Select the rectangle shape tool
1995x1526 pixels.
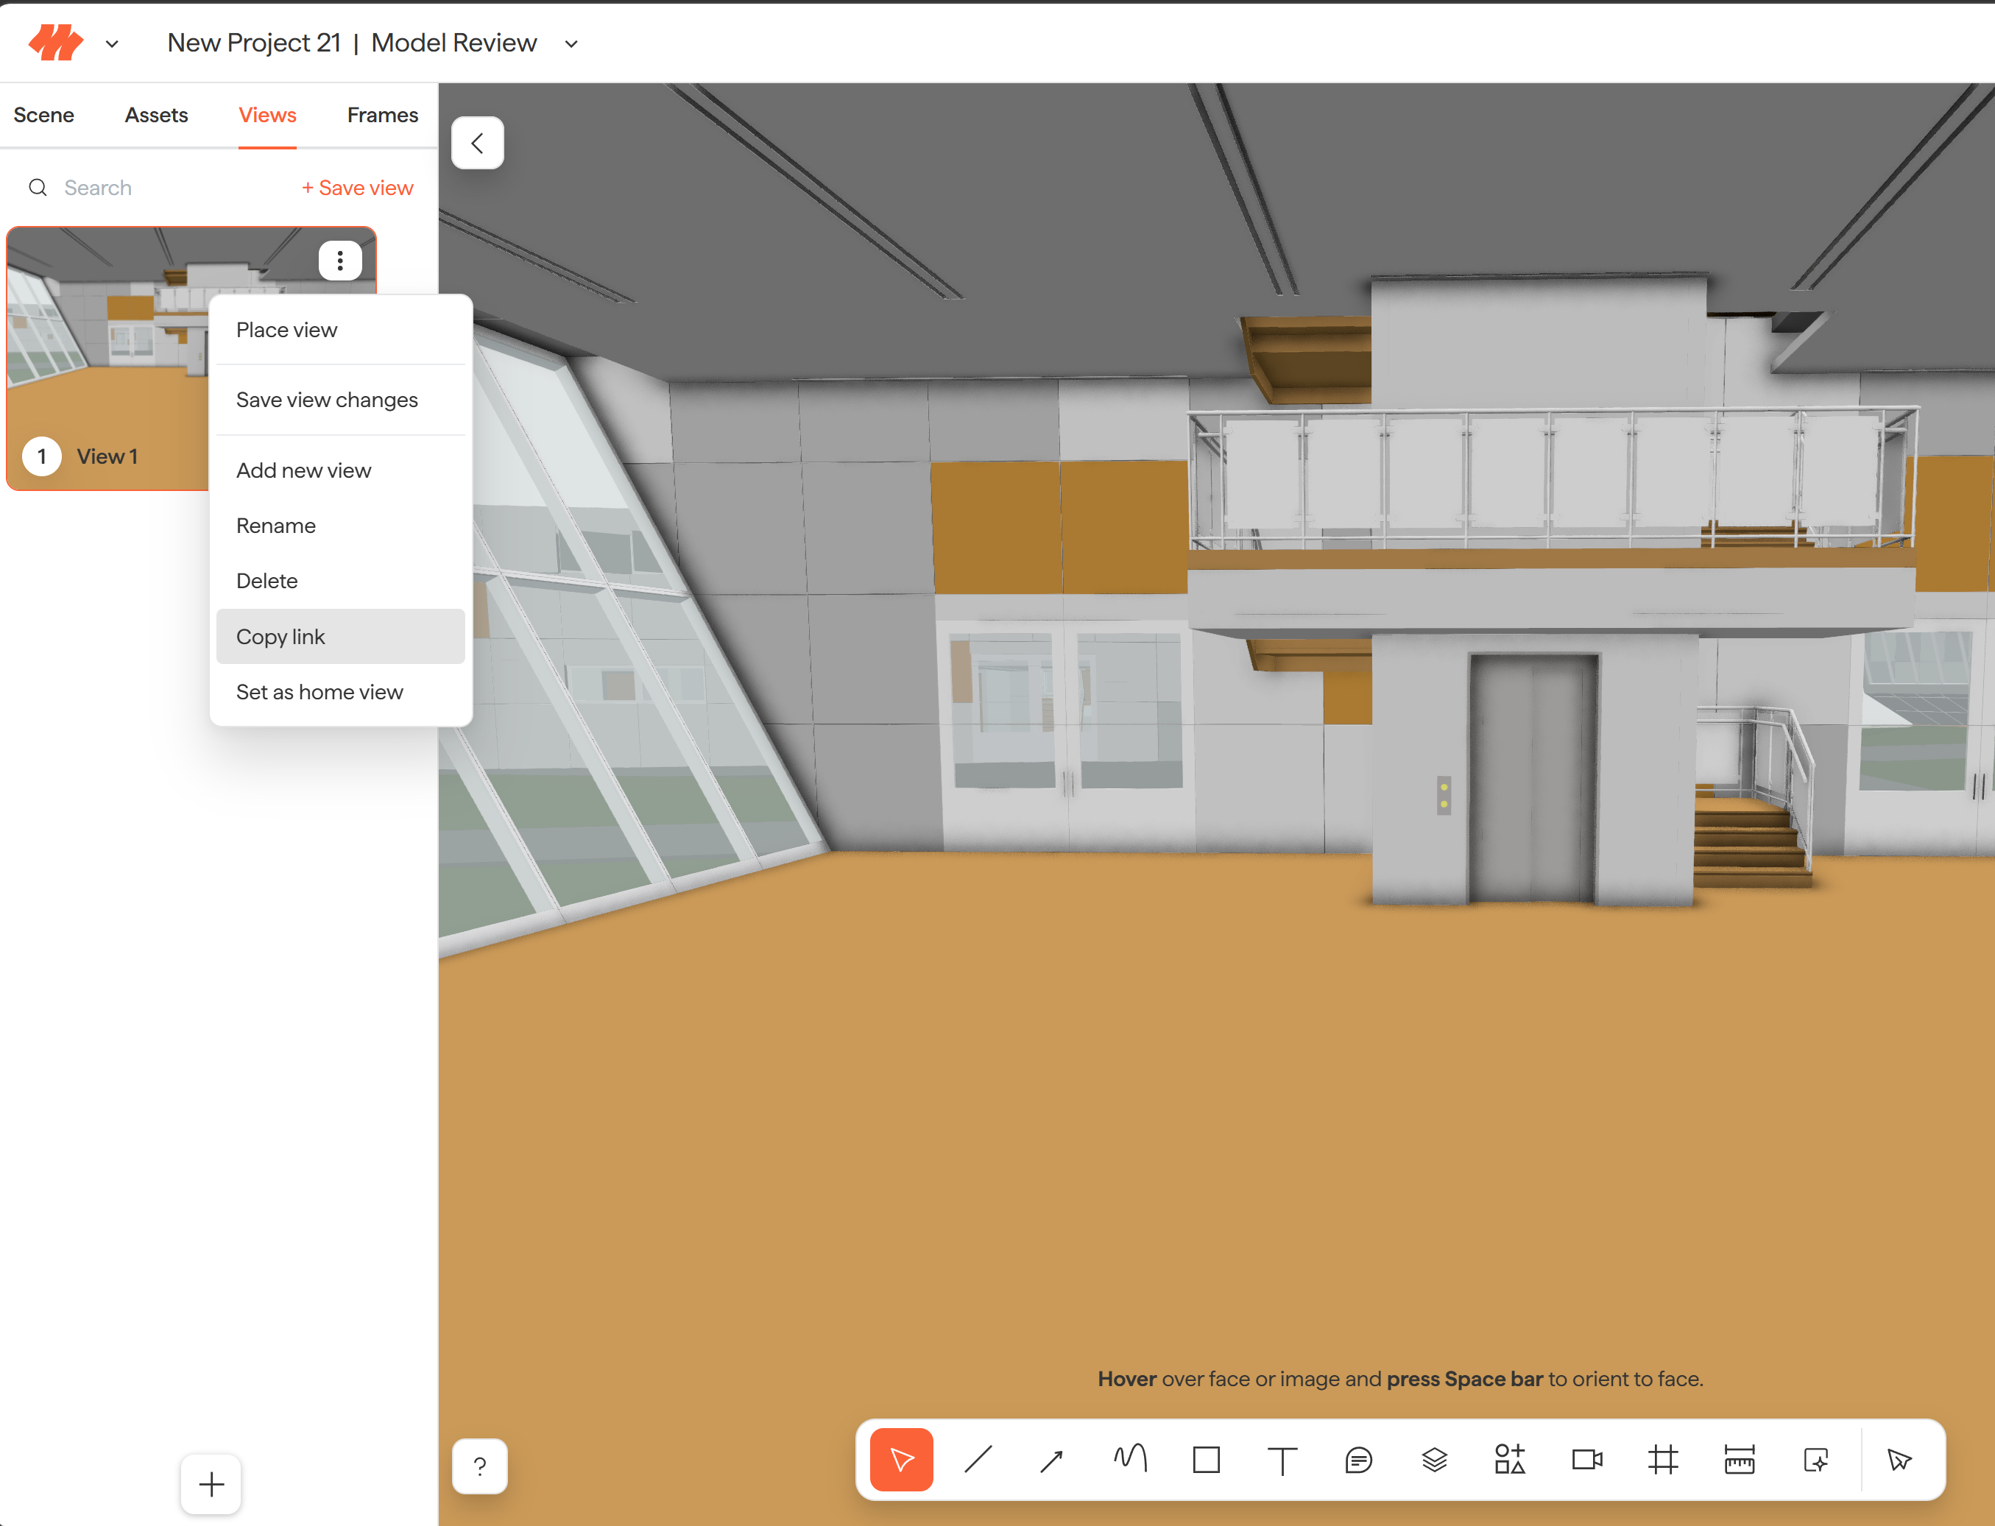(1207, 1460)
